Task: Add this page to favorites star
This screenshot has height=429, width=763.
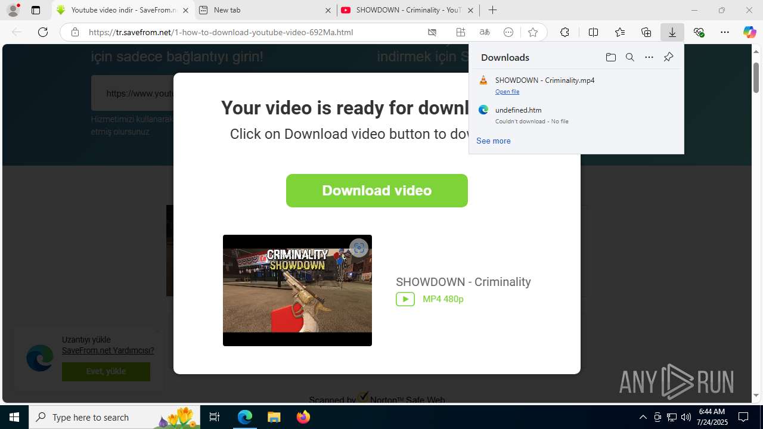Action: tap(533, 32)
